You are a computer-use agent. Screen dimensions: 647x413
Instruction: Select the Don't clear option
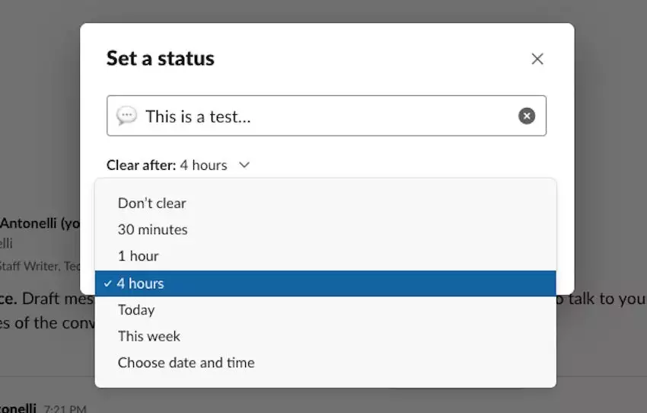tap(152, 203)
